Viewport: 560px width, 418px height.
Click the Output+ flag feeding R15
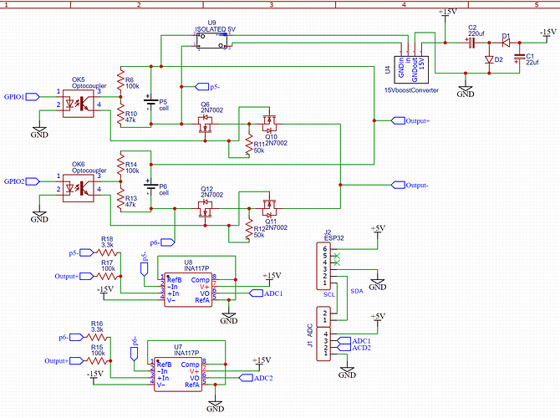pos(77,361)
